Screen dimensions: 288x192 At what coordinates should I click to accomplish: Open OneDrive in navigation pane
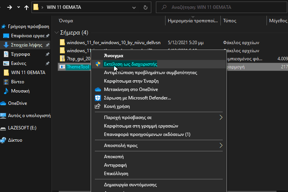[17, 103]
